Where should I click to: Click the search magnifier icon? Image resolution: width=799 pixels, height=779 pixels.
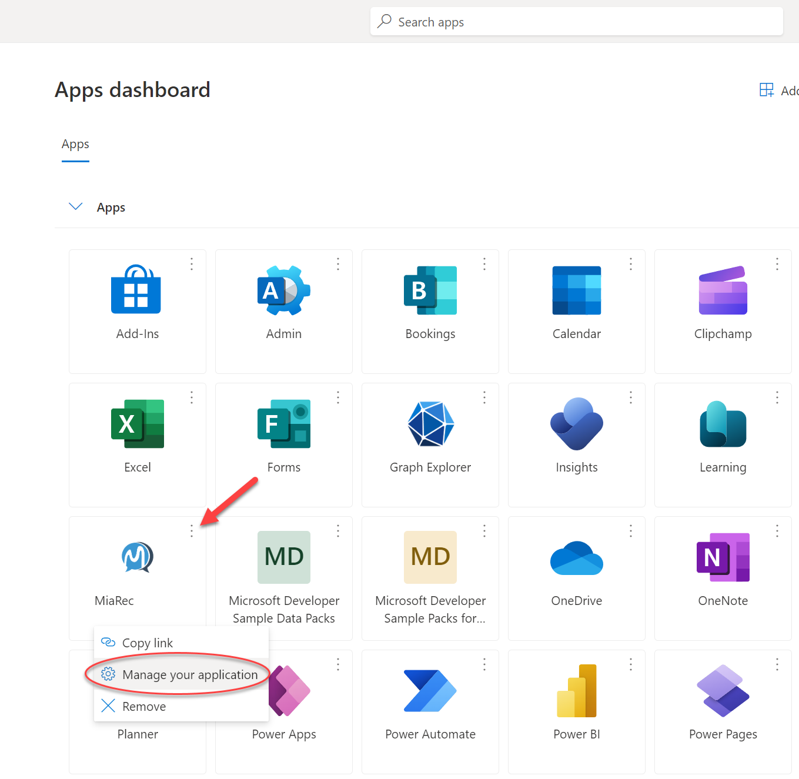[385, 21]
